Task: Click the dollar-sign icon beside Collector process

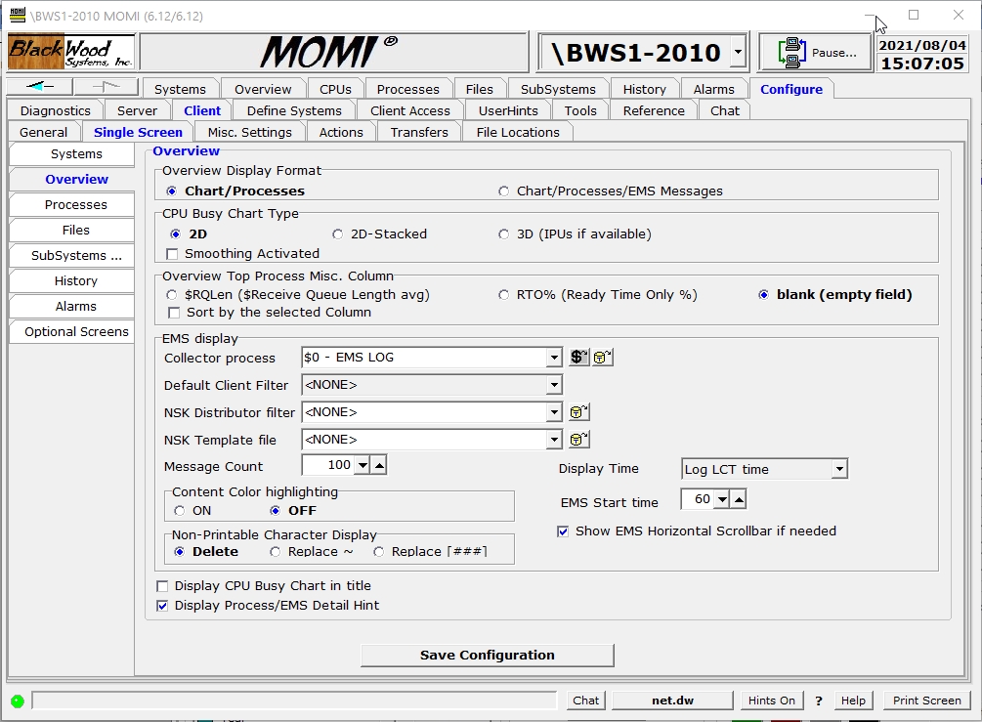Action: click(579, 358)
